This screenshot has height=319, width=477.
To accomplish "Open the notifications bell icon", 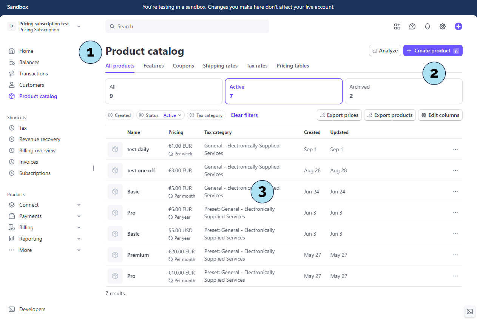I will 428,26.
